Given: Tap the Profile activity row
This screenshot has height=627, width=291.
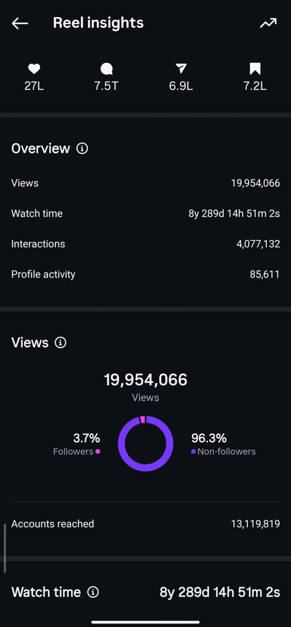Looking at the screenshot, I should point(145,274).
